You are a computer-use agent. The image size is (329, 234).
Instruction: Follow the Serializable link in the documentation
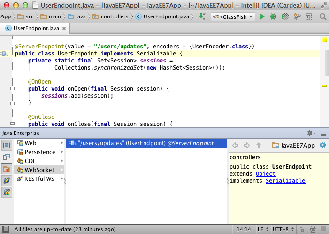tap(285, 181)
